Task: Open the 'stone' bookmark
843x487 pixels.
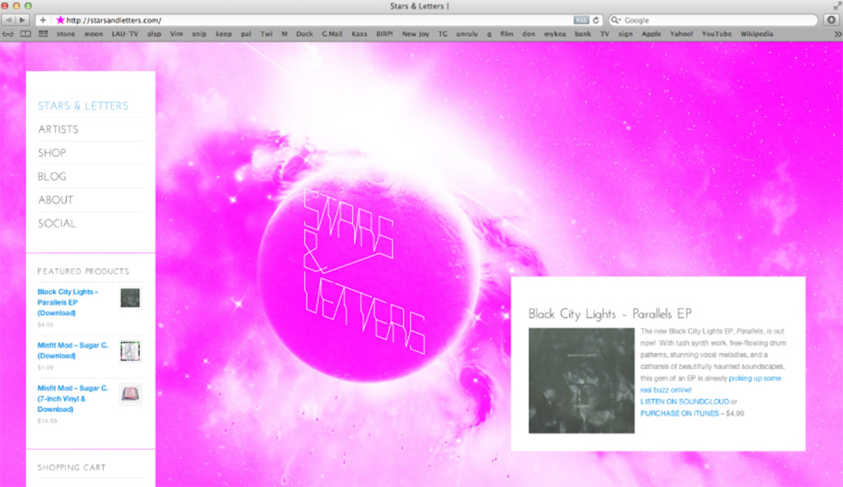Action: pyautogui.click(x=65, y=34)
